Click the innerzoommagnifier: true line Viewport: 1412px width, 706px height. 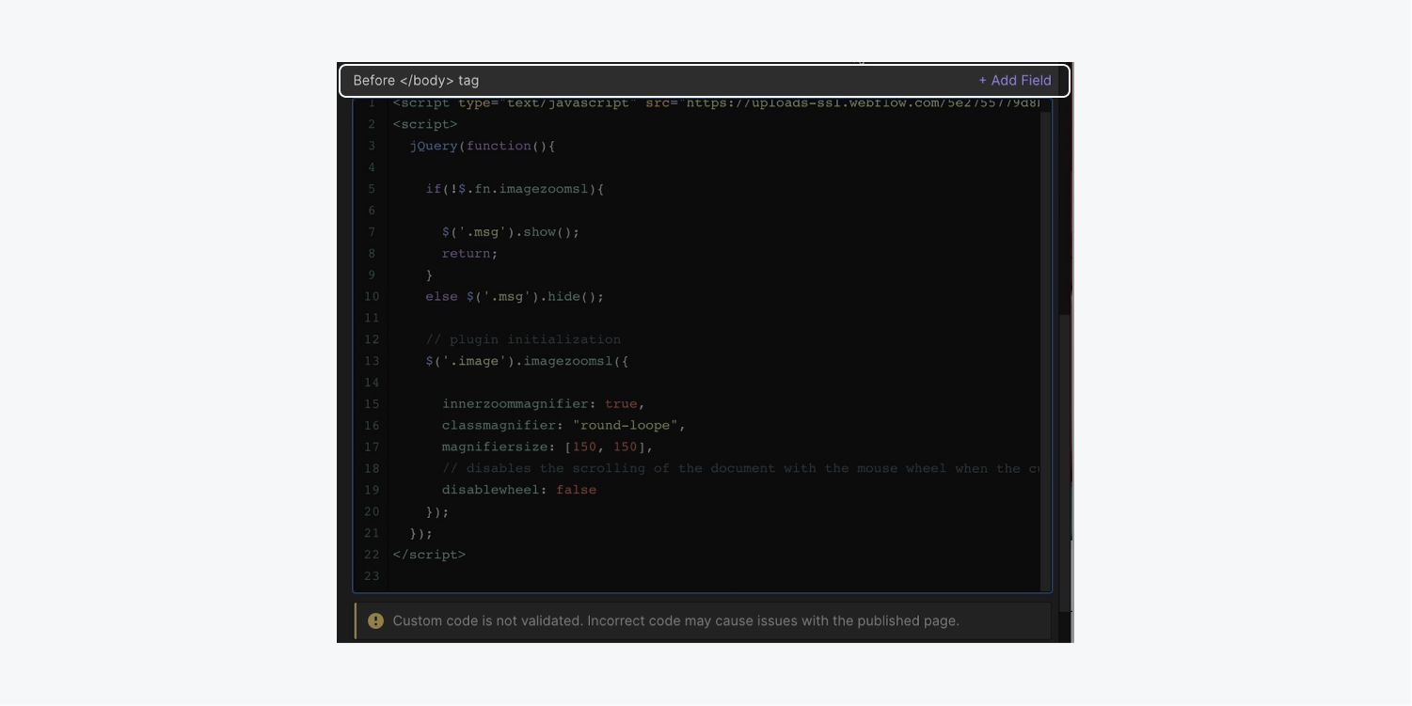544,404
